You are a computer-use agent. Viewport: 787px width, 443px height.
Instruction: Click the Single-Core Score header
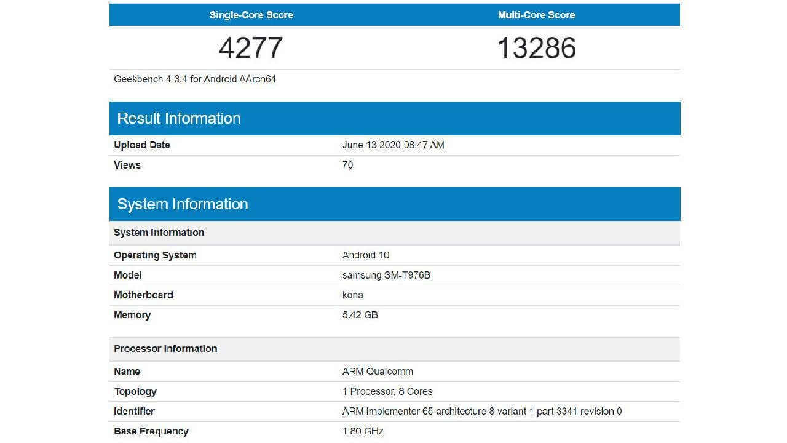[x=251, y=15]
